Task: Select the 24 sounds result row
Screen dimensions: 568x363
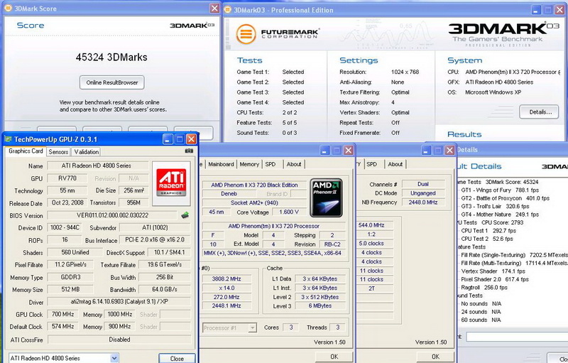Action: [481, 312]
